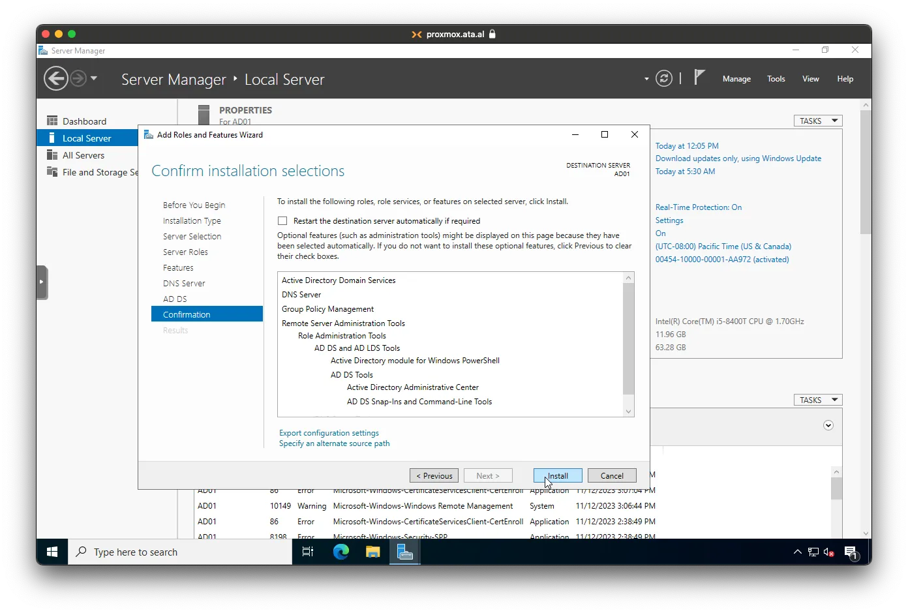Open the Tools menu
This screenshot has width=908, height=613.
776,79
